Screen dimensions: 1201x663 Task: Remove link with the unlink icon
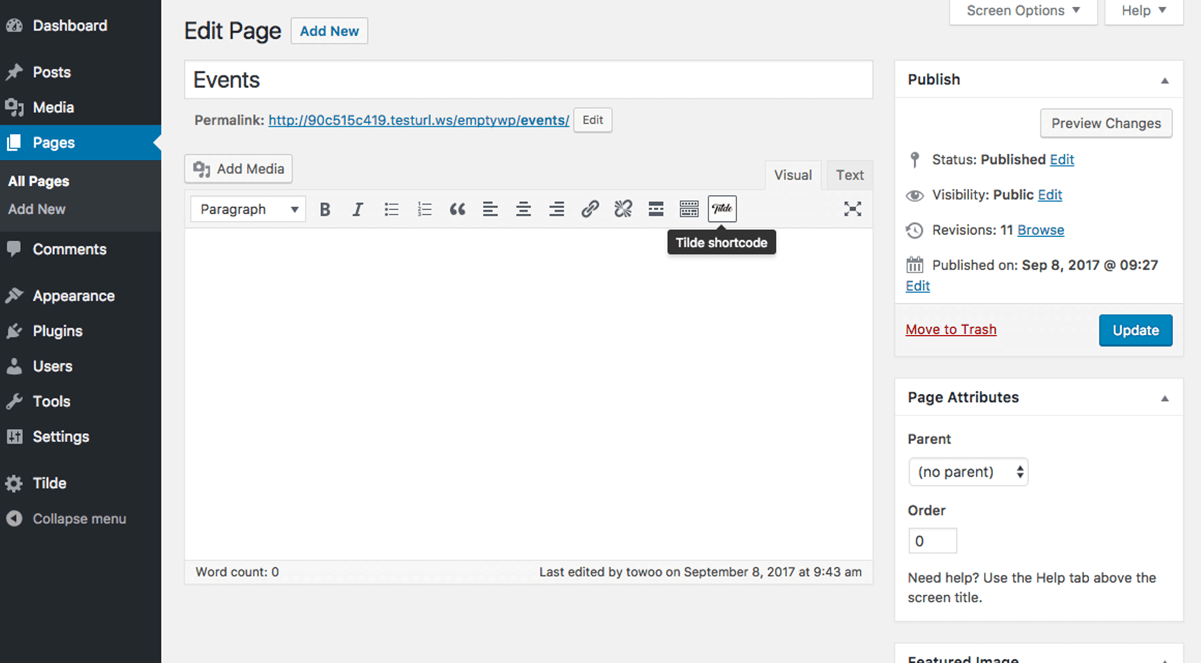point(623,209)
